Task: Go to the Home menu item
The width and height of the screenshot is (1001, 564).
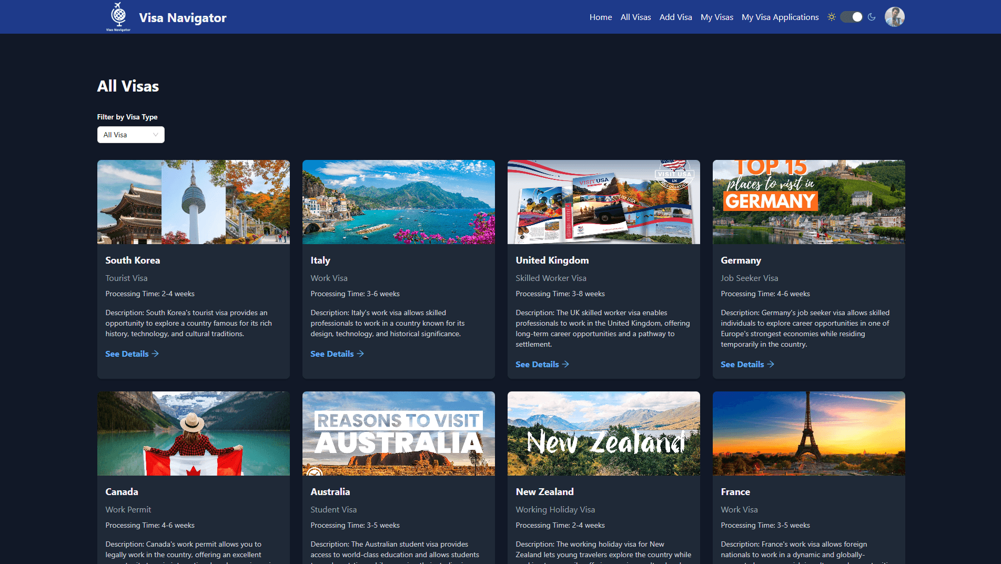Action: (x=600, y=17)
